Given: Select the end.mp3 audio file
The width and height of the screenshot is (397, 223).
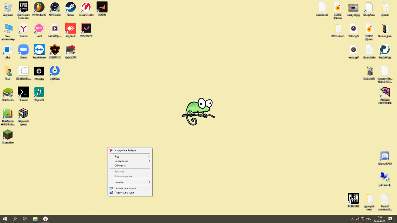Looking at the screenshot, I should tap(353, 52).
